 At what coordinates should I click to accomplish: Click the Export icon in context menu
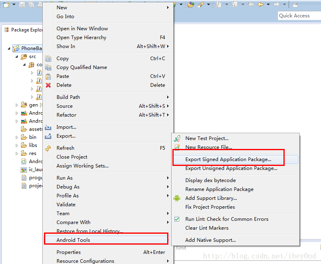(48, 136)
